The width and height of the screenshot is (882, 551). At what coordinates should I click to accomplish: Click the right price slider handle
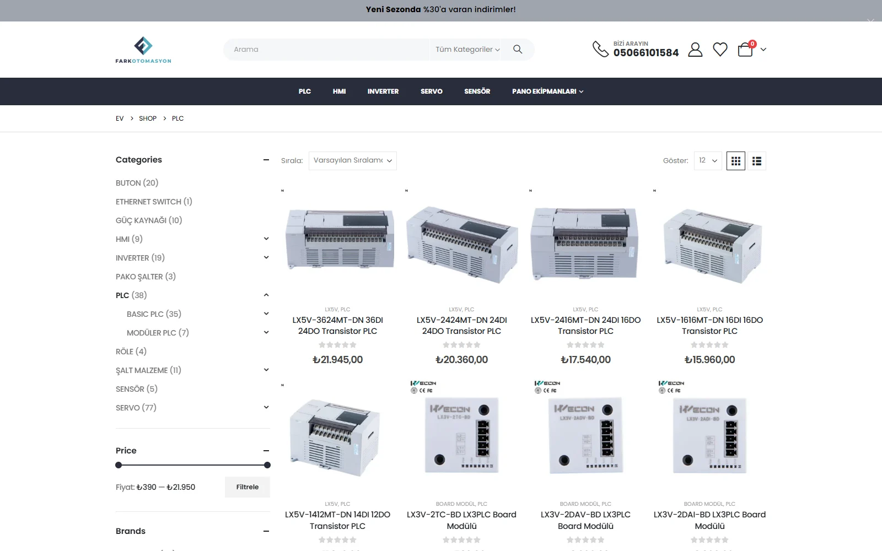[267, 465]
